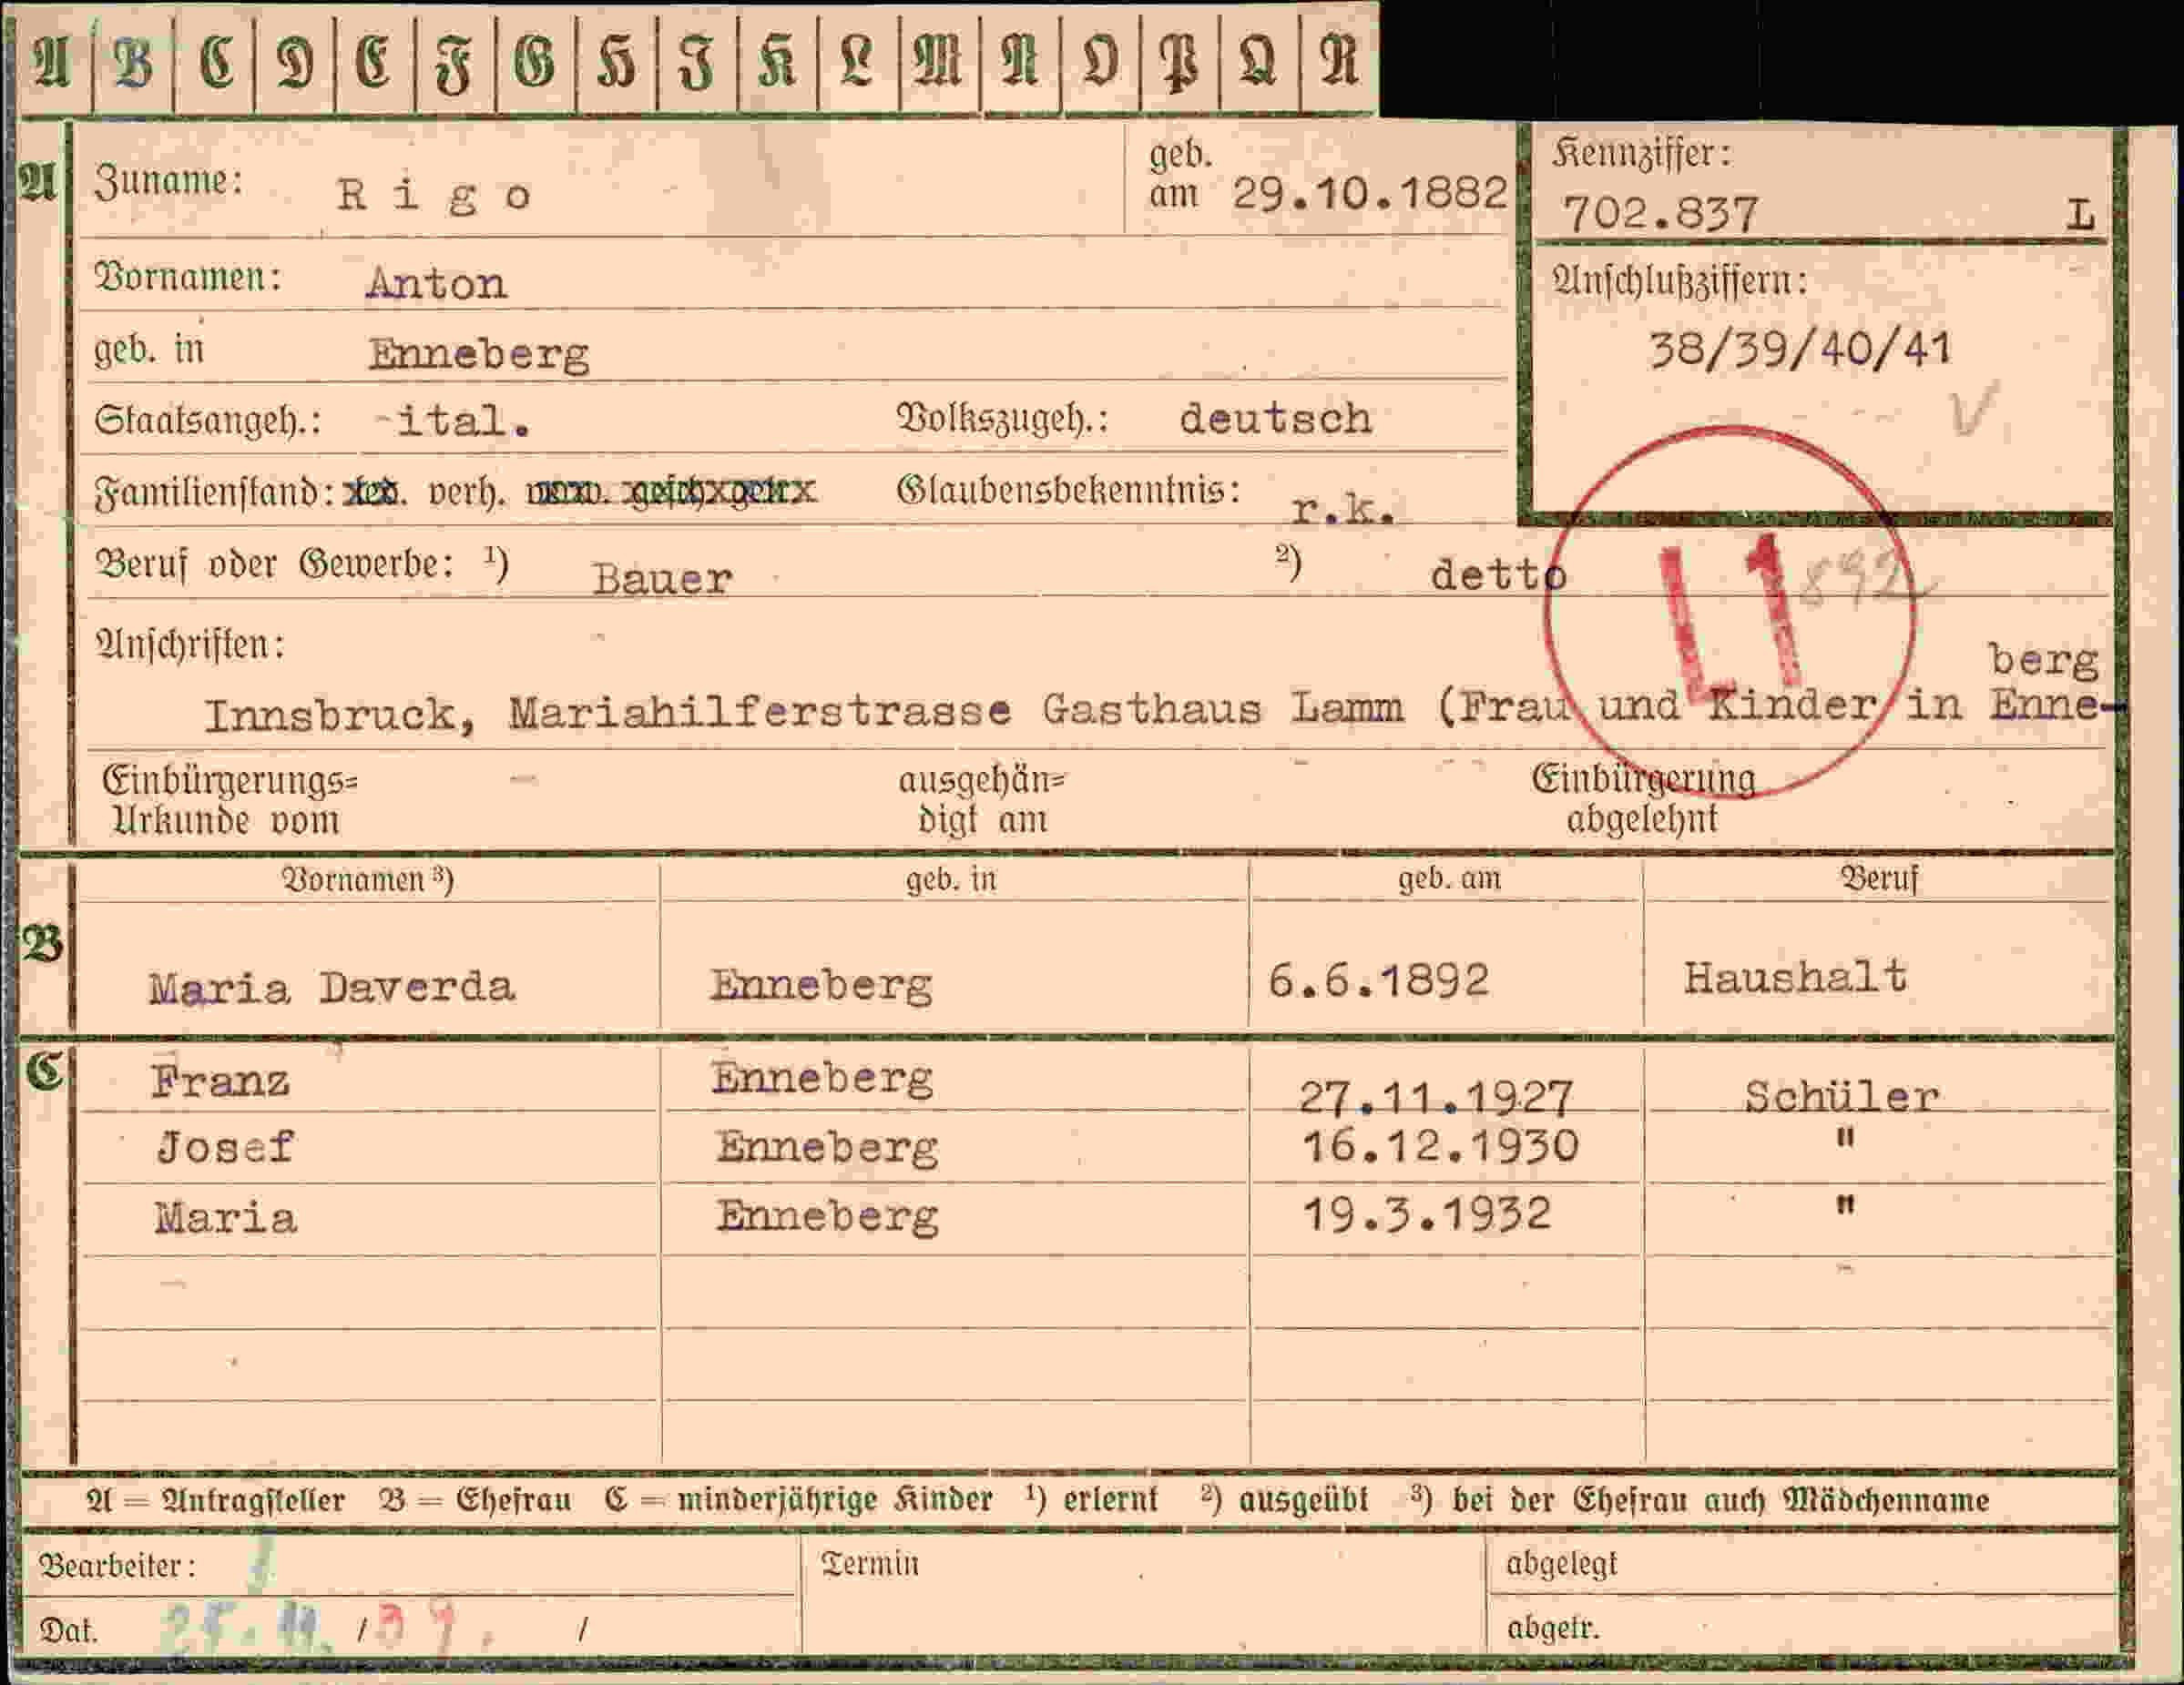Choose the letter D index tab
The width and height of the screenshot is (2184, 1685).
[295, 62]
